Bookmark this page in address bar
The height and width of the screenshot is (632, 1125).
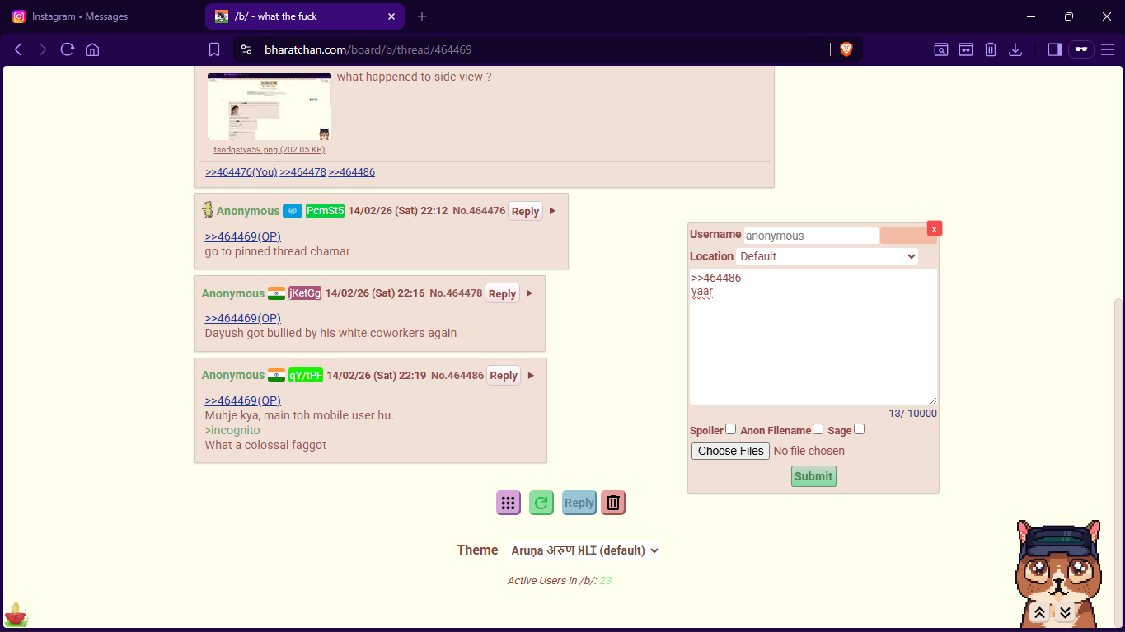tap(214, 49)
